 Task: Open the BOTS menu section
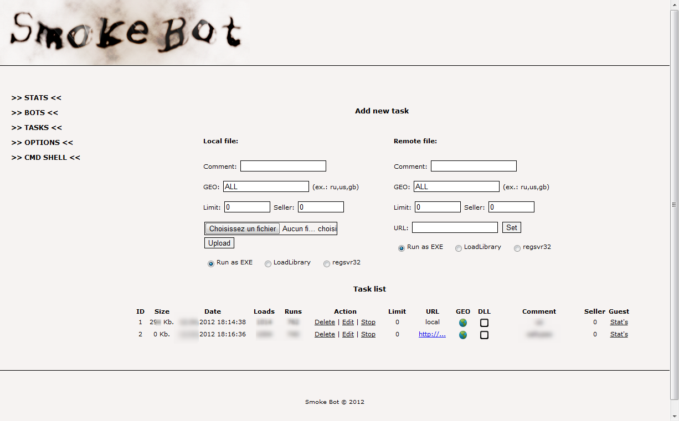tap(34, 113)
